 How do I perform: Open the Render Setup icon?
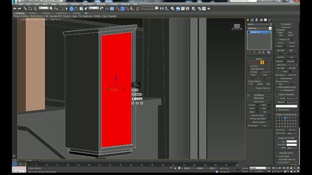[x=199, y=9]
